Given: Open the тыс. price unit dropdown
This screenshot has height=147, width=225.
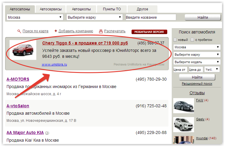Looking at the screenshot, I should (212, 69).
